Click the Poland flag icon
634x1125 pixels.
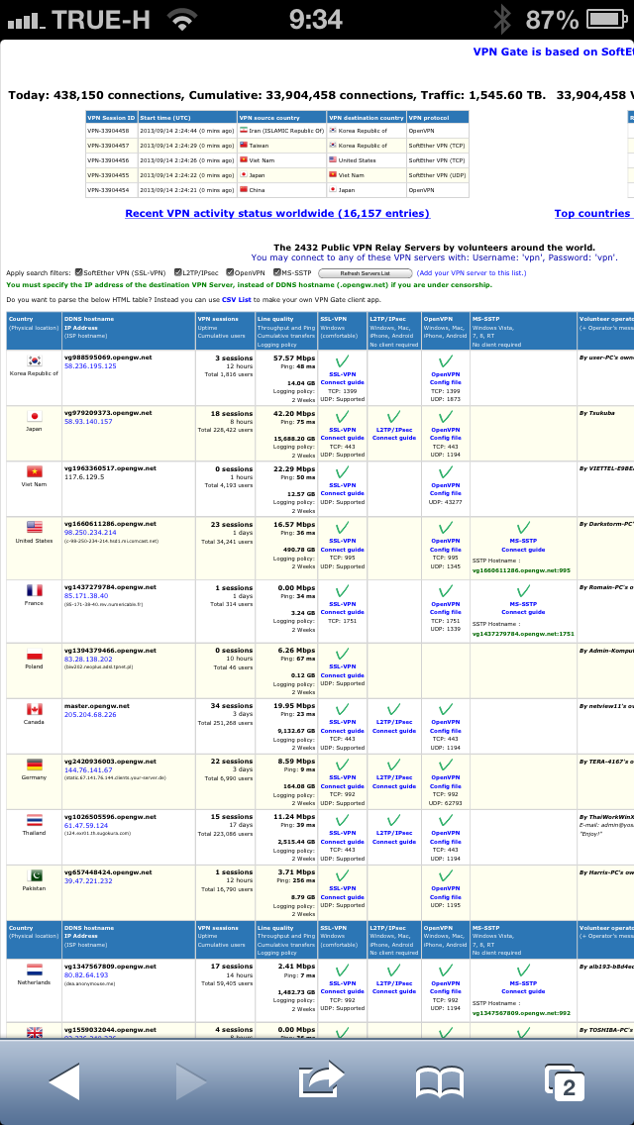coord(34,654)
